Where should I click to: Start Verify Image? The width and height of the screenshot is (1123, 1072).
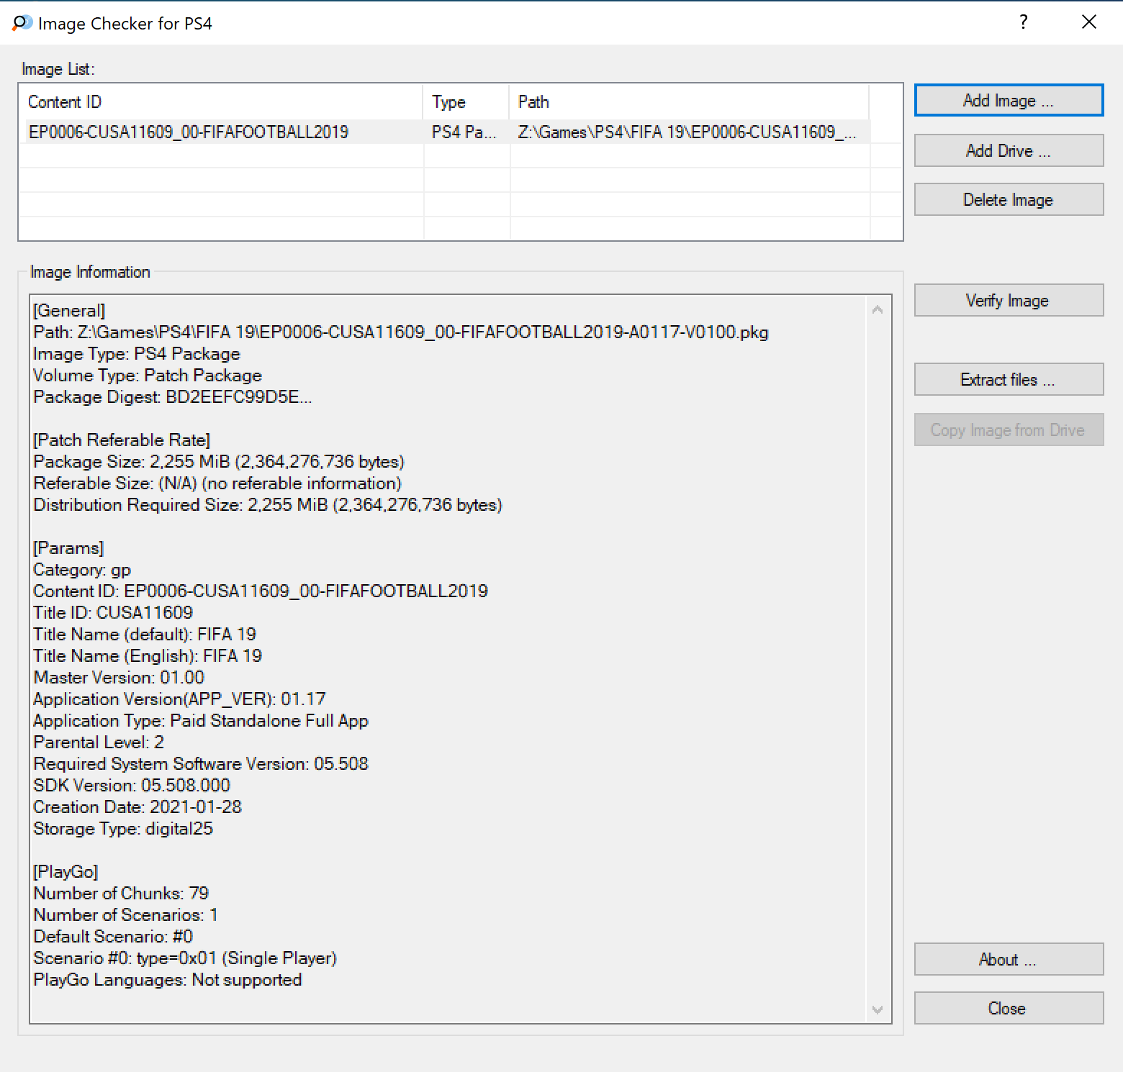pyautogui.click(x=1009, y=300)
